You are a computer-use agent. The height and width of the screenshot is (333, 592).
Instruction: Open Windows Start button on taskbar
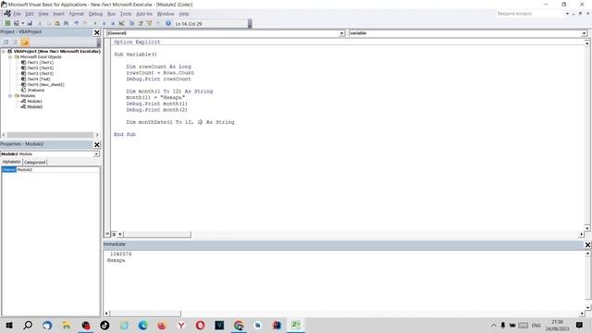click(9, 325)
